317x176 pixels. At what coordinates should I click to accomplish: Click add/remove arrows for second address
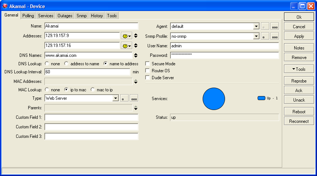click(136, 46)
